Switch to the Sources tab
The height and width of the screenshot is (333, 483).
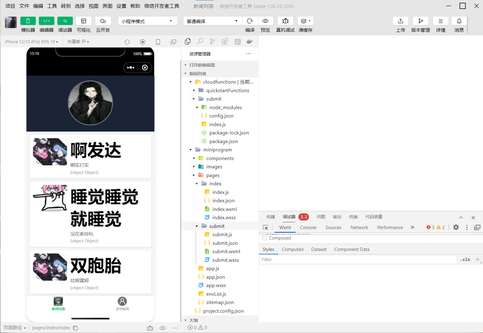point(333,228)
